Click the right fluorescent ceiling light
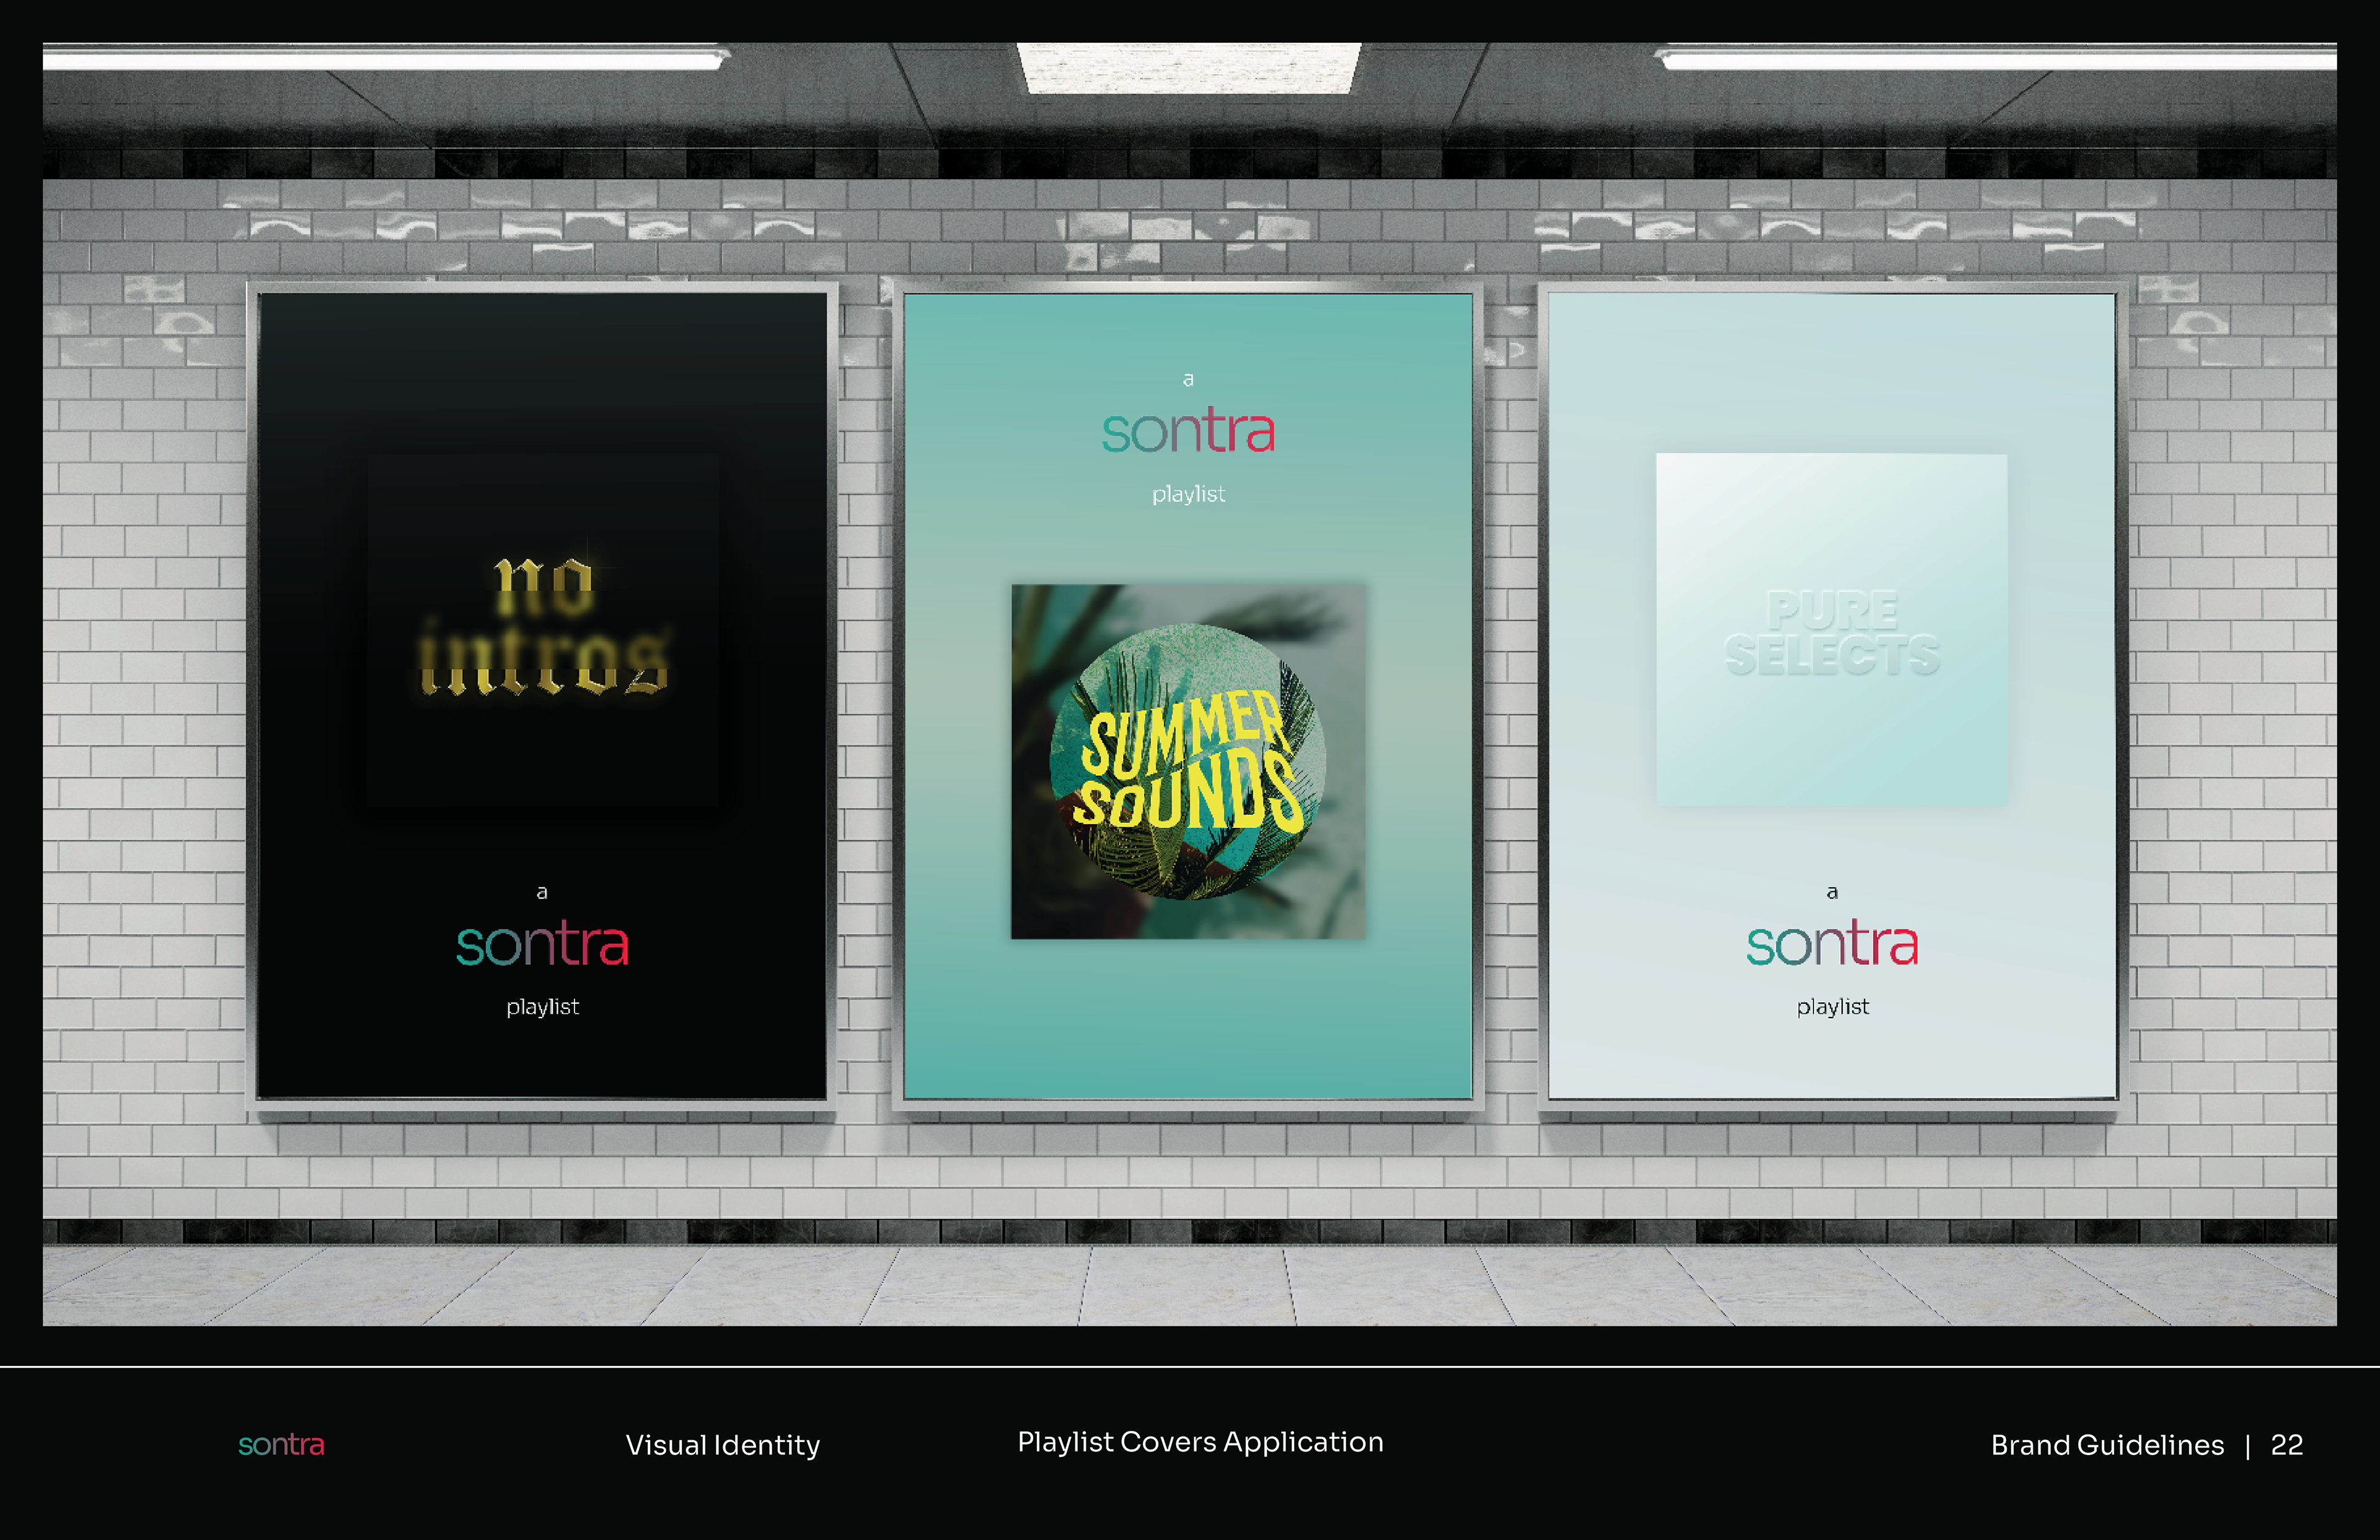The height and width of the screenshot is (1540, 2380). point(1995,60)
